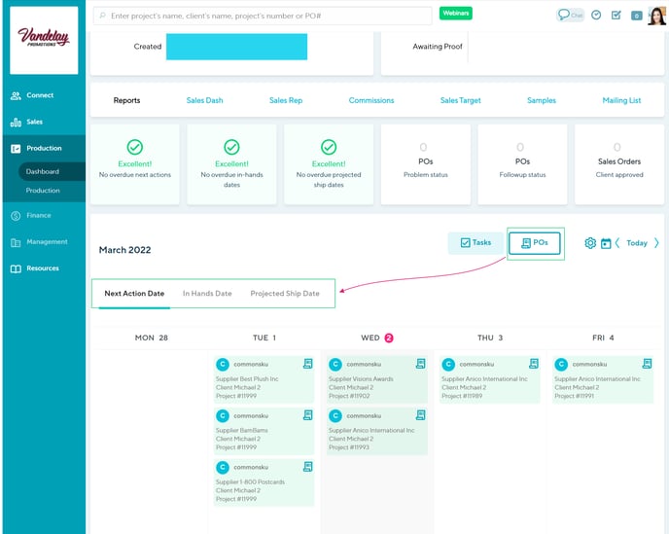
Task: Click the user profile avatar
Action: click(656, 16)
